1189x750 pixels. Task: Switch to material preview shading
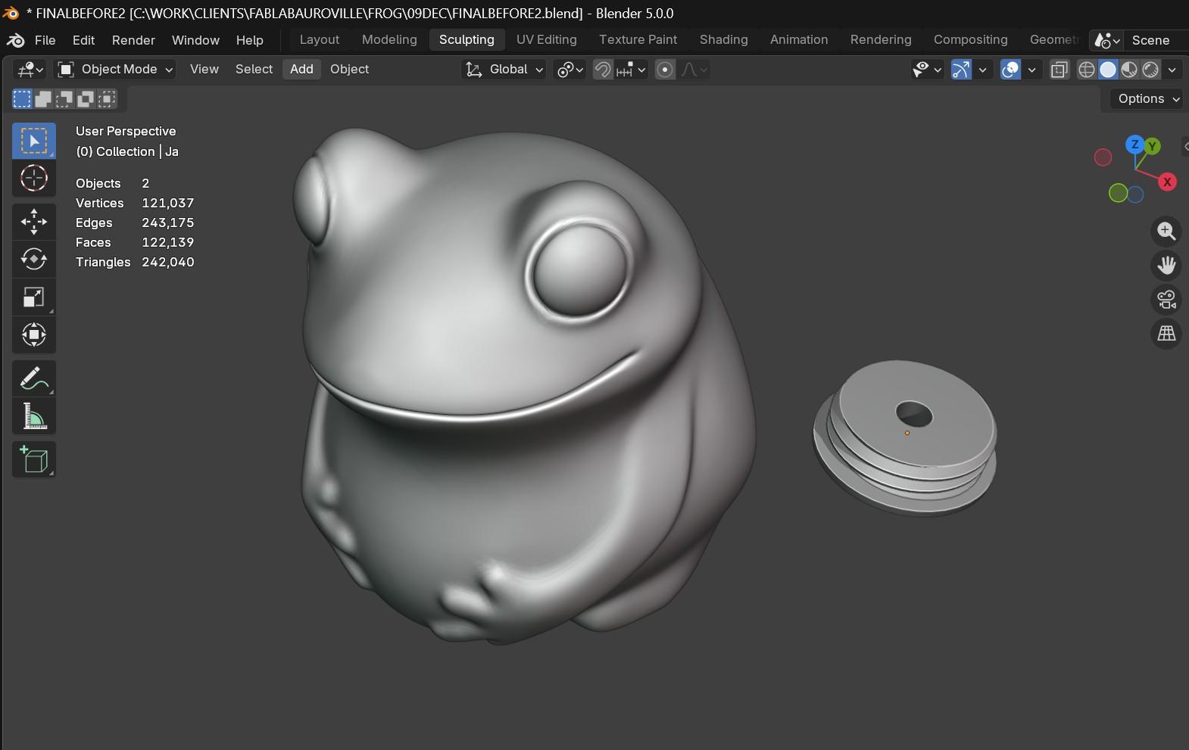click(x=1129, y=70)
